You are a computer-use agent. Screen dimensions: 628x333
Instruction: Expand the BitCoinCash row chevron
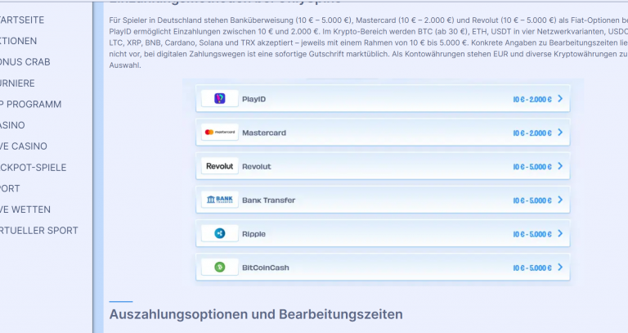560,267
